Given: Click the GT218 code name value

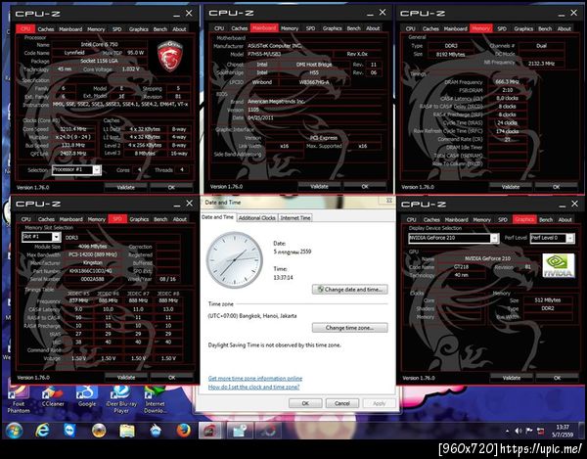Looking at the screenshot, I should [x=461, y=267].
